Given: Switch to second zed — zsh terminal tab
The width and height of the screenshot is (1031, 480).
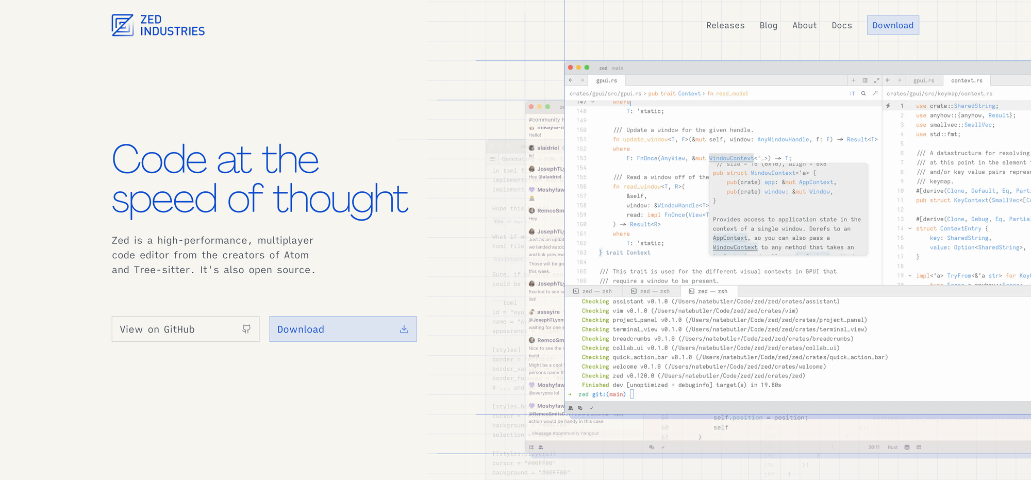Looking at the screenshot, I should 652,291.
